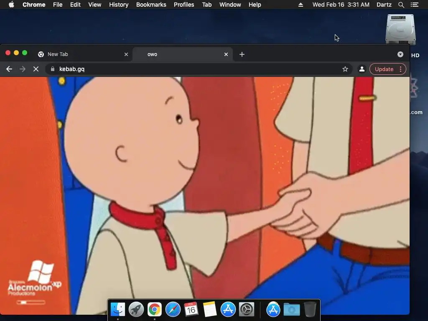428x321 pixels.
Task: Click the Update button
Action: tap(384, 69)
